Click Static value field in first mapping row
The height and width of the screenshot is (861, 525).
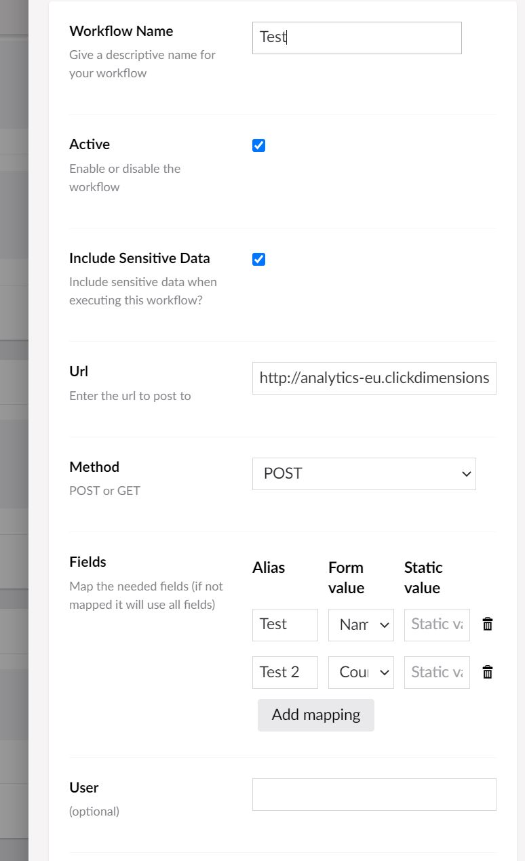click(437, 624)
